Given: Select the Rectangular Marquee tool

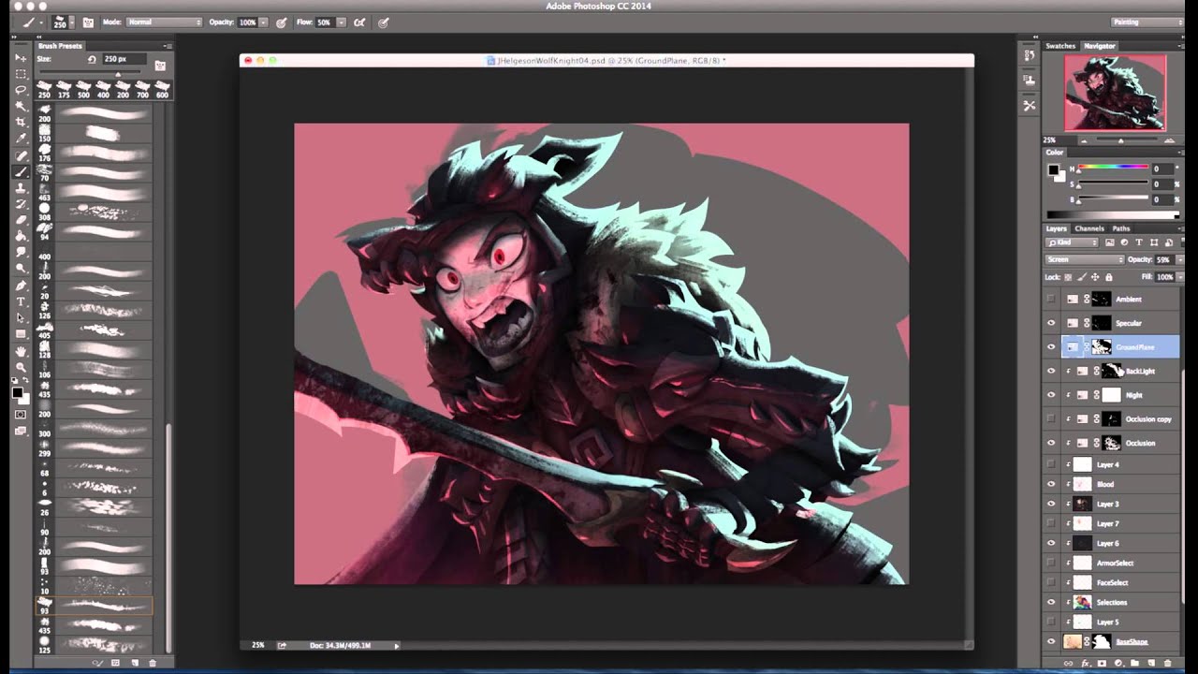Looking at the screenshot, I should click(21, 73).
